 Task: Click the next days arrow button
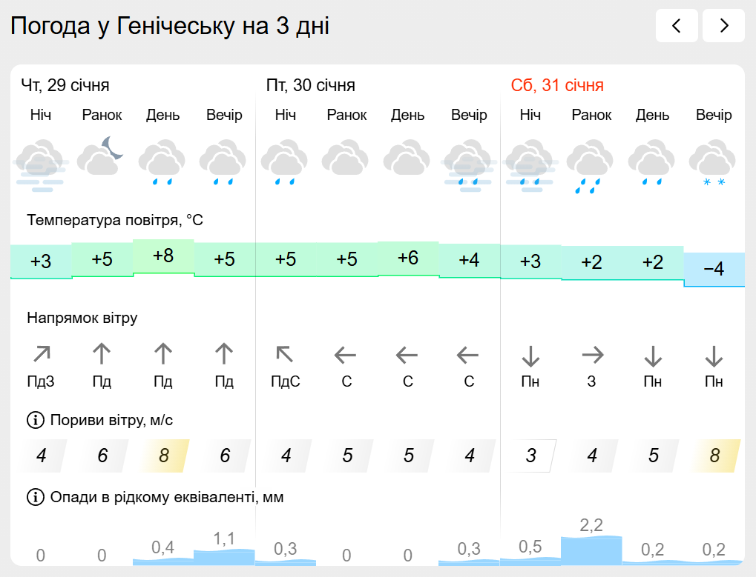click(723, 26)
